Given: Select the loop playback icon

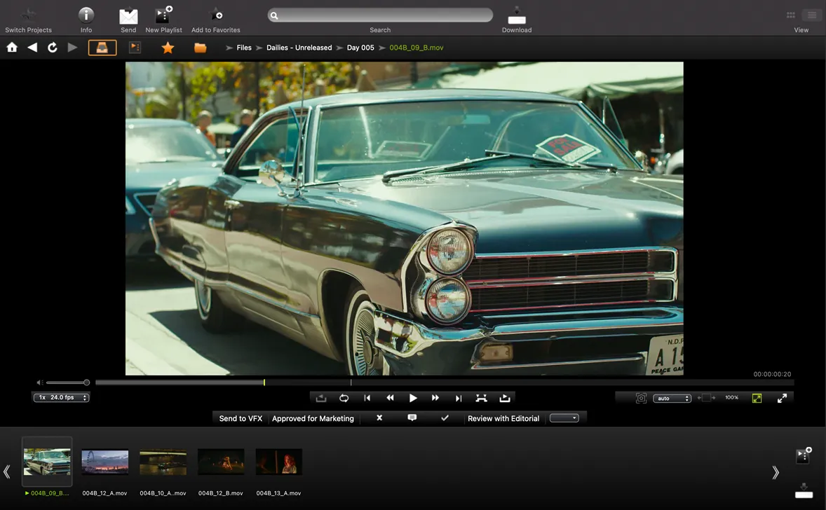Looking at the screenshot, I should point(344,398).
